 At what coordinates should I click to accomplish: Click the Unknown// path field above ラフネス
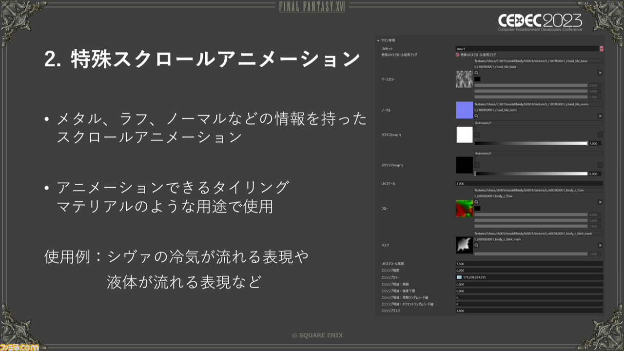pos(538,122)
